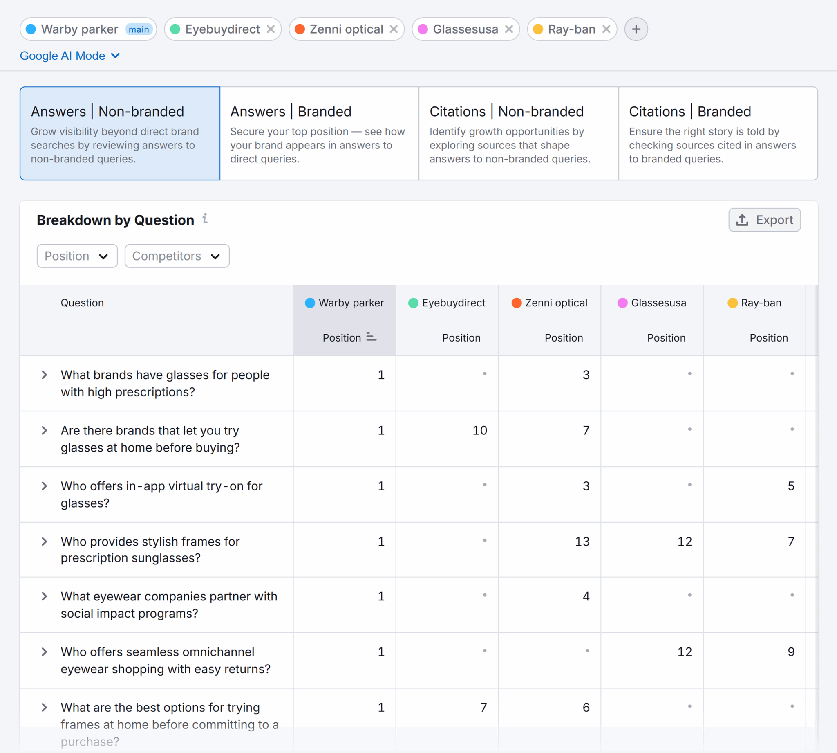The image size is (837, 753).
Task: Select the Warby parker main chip
Action: click(x=88, y=29)
